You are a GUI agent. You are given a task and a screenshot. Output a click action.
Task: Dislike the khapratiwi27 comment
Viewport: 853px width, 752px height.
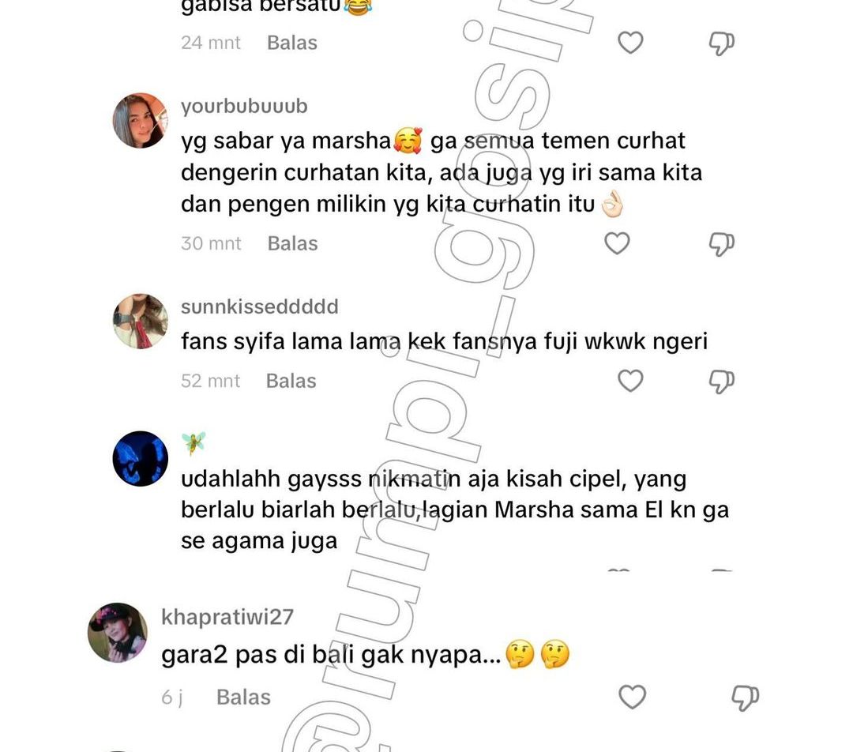pyautogui.click(x=745, y=697)
